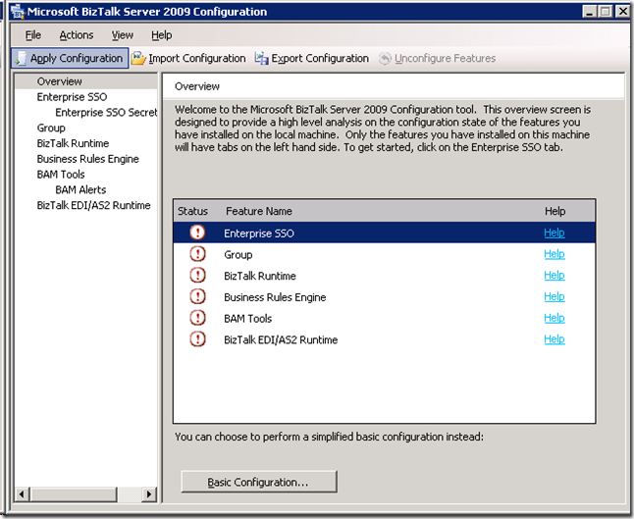Select Business Rules Engine feature row name
This screenshot has height=519, width=634.
pyautogui.click(x=275, y=297)
